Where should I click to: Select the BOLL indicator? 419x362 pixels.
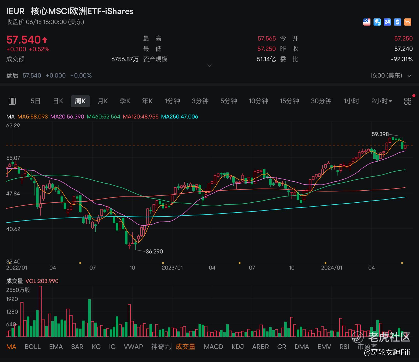click(x=33, y=347)
